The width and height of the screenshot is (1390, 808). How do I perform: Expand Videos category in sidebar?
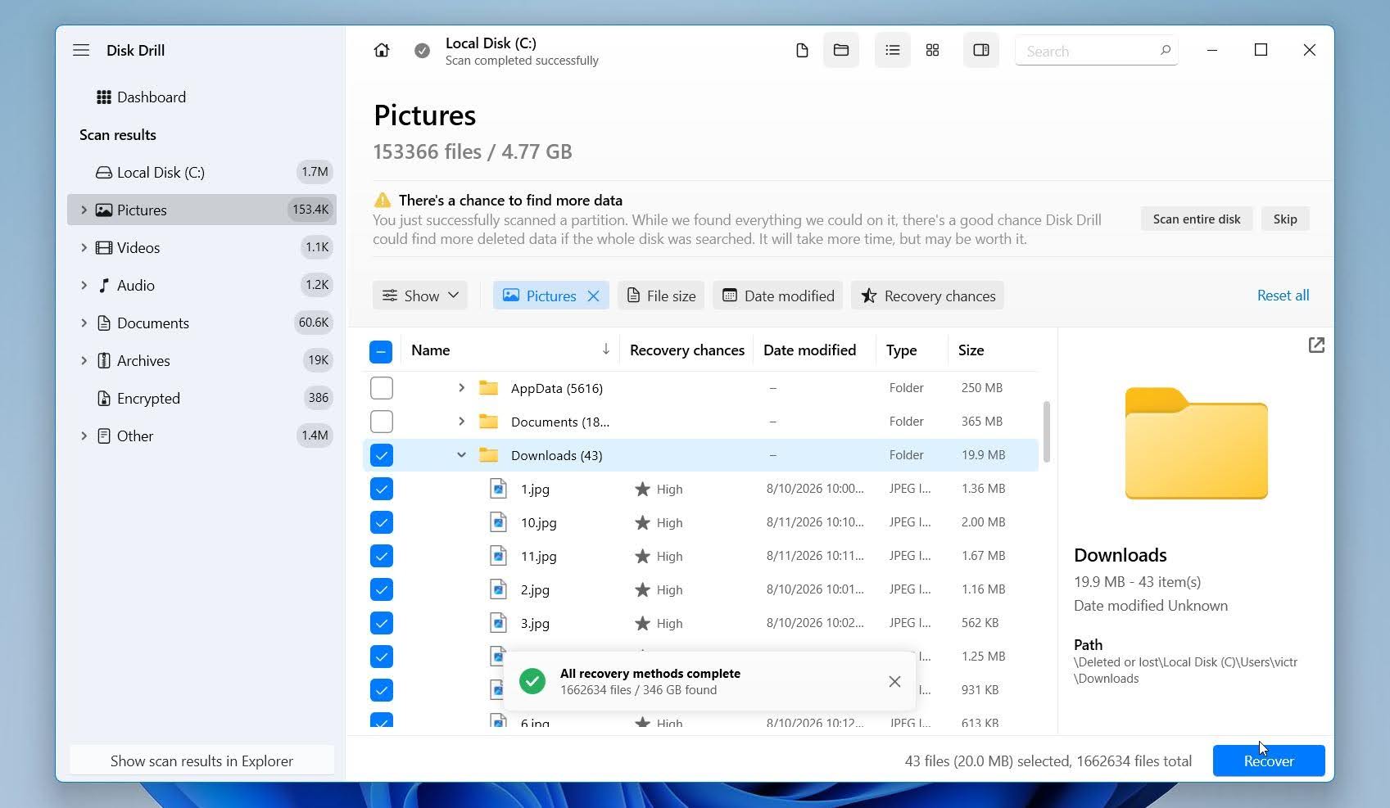point(84,247)
